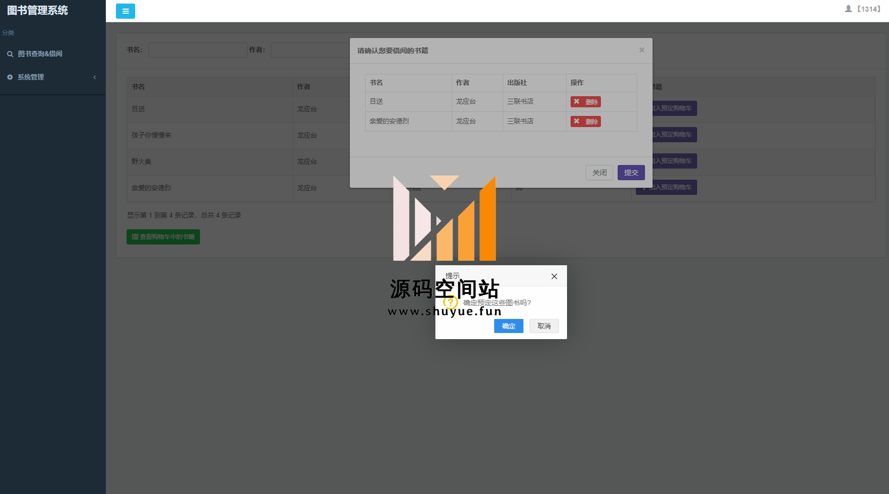Image resolution: width=889 pixels, height=494 pixels.
Task: Close the 提示 dialog with X
Action: pos(554,276)
